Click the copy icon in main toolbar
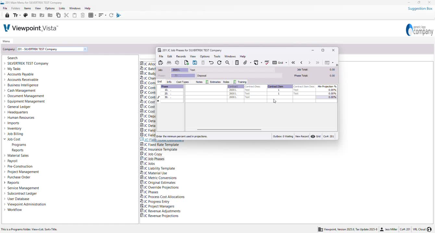Screen dimensions: 435x233 pos(58,15)
